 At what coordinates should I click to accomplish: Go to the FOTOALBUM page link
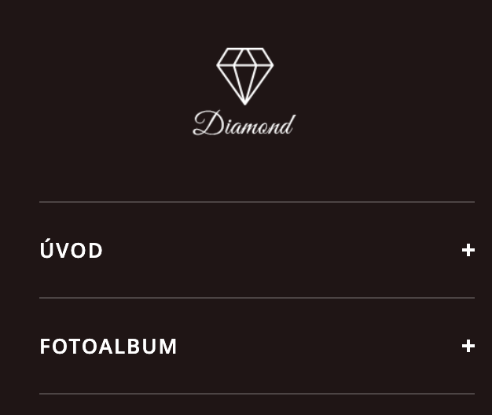click(108, 347)
